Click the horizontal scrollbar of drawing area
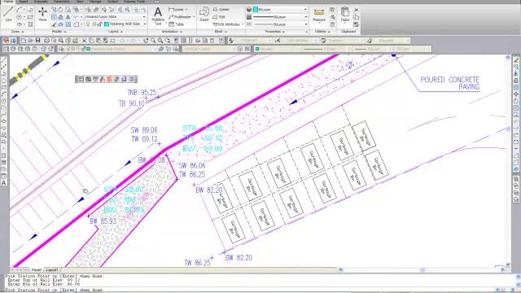The height and width of the screenshot is (293, 521). [422, 269]
